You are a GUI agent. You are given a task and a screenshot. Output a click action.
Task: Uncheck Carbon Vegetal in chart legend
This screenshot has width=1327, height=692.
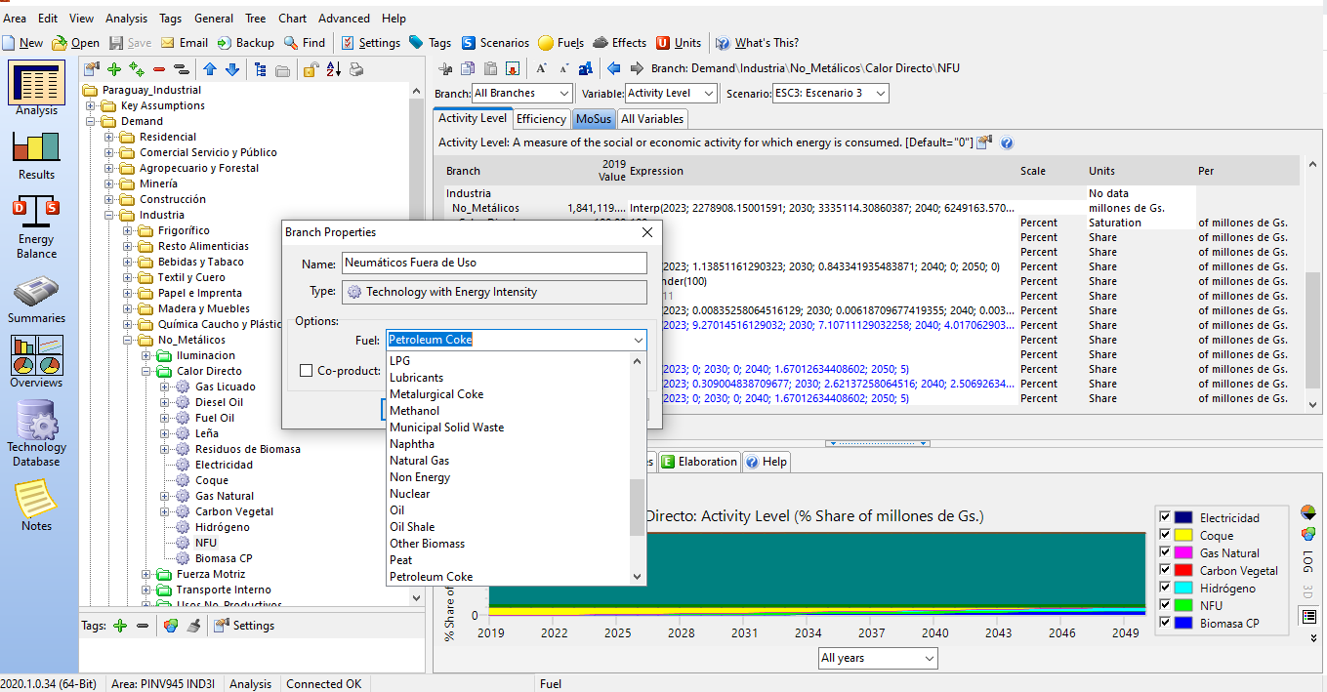(1164, 570)
